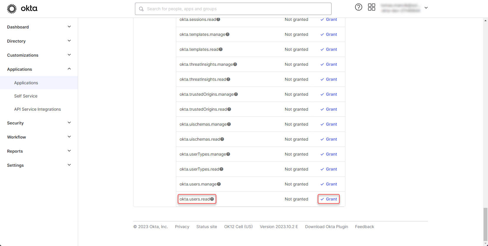Select Self Service in sidebar
Screen dimensions: 488x246
pos(26,96)
